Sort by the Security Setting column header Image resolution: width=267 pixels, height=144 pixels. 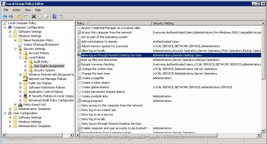(206, 23)
